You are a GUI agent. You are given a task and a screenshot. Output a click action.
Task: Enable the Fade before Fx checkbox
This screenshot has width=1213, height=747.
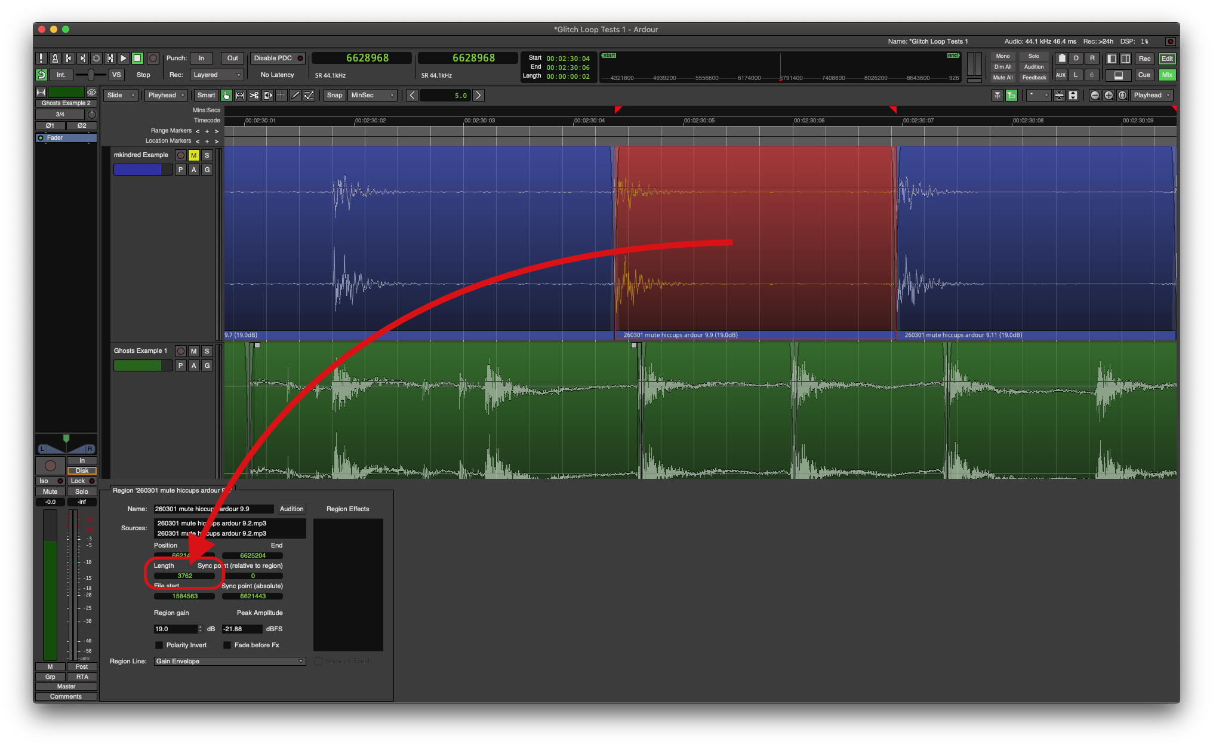click(x=227, y=645)
